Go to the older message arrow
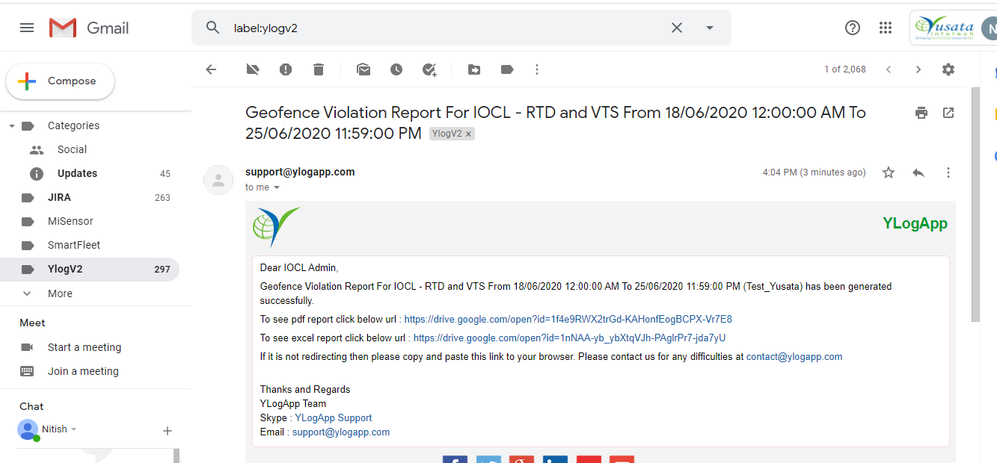 (918, 69)
